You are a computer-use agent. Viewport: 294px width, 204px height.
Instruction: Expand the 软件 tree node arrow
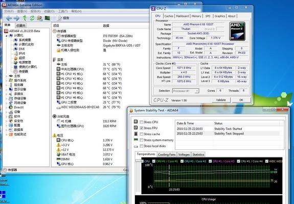[x=7, y=116]
